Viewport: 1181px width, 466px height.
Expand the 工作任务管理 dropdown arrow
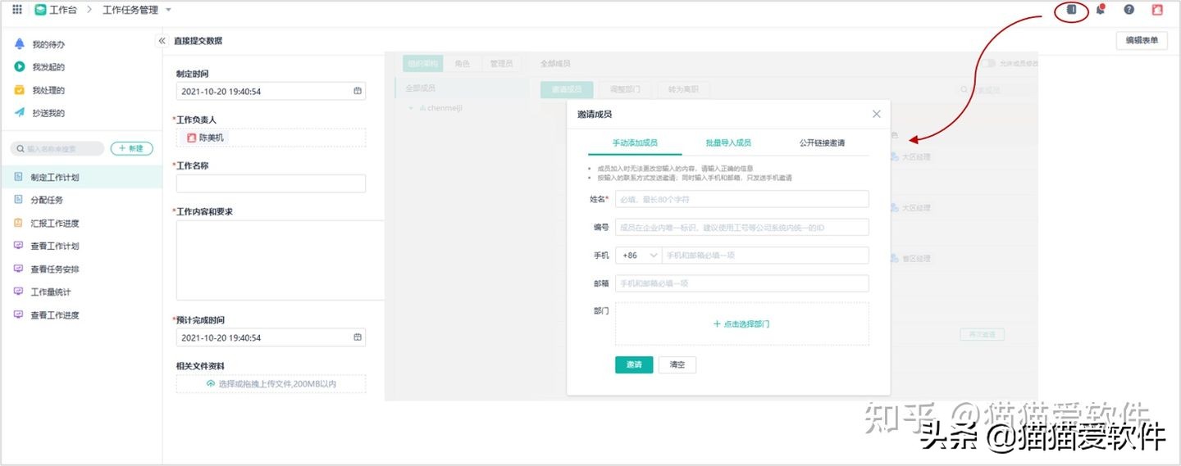168,10
